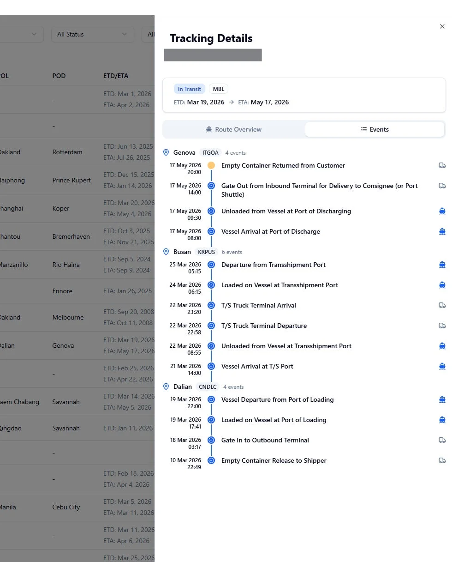The image size is (452, 562).
Task: Switch to the Route Overview tab
Action: pyautogui.click(x=234, y=129)
